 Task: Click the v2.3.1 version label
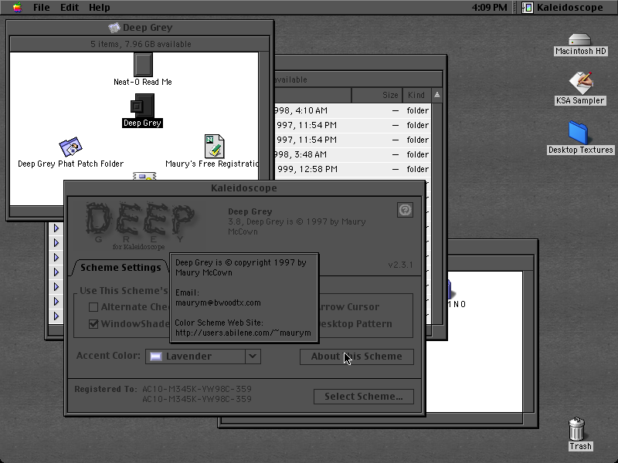(x=400, y=265)
